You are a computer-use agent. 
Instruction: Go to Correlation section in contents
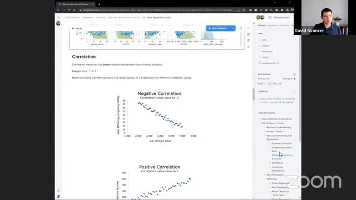277,163
